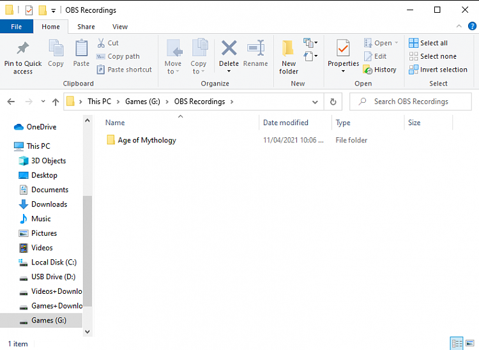Click the Rename icon

point(255,48)
